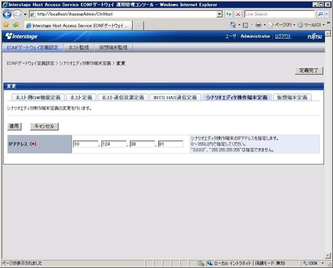
Task: Select the Interstage Host Access Service browser tab
Action: (78, 26)
